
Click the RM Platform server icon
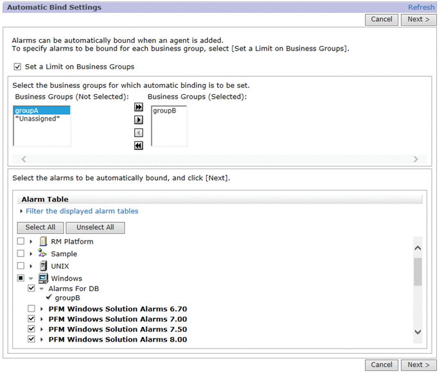coord(43,242)
